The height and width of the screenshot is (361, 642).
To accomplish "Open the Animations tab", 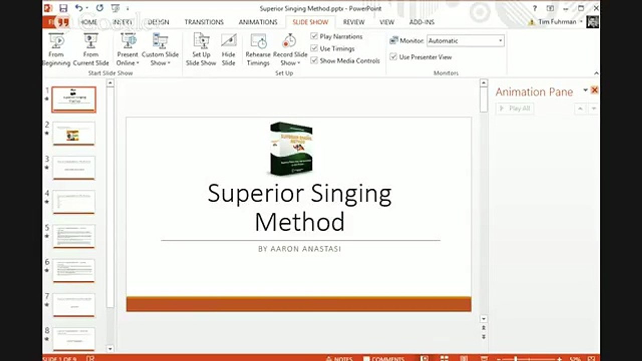I will [x=258, y=22].
